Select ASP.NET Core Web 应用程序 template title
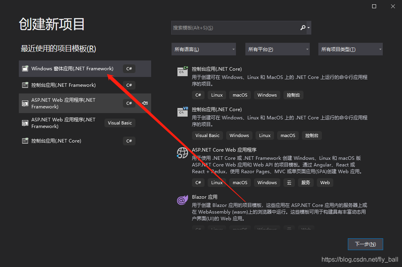Screen dimensions: 402x267 (x=224, y=150)
